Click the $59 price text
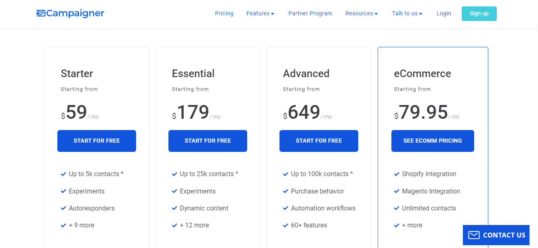Screen dimensions: 538x248 [x=74, y=113]
